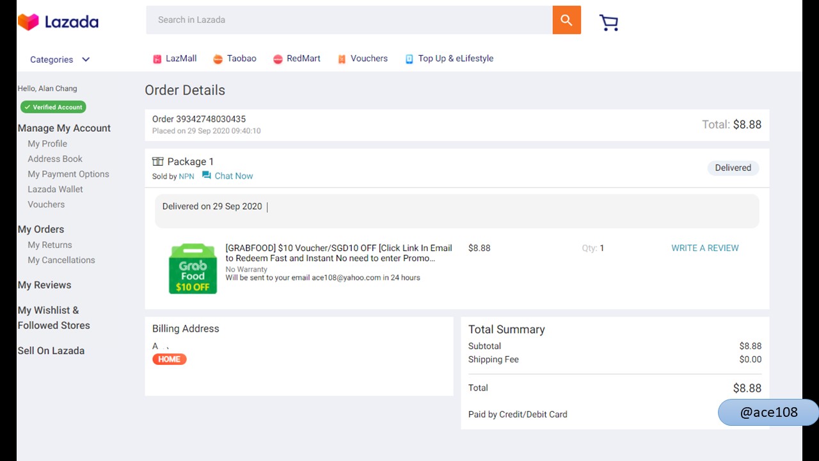Click the Billing Address heading
Viewport: 819px width, 461px height.
tap(186, 328)
